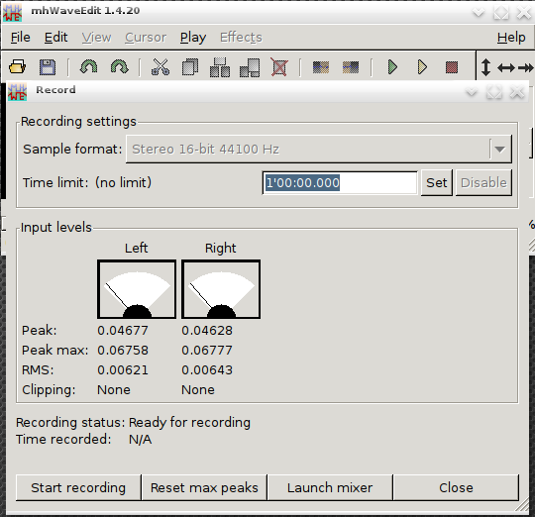
Task: Open the View menu
Action: (x=96, y=38)
